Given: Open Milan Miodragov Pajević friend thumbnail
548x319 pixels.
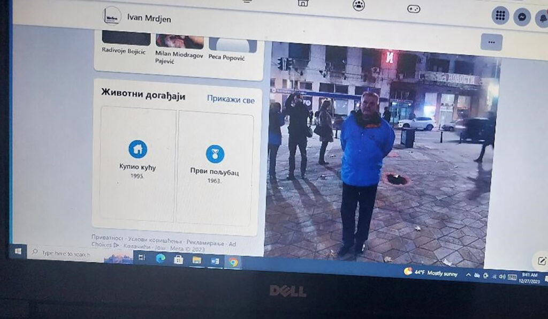Looking at the screenshot, I should [179, 42].
